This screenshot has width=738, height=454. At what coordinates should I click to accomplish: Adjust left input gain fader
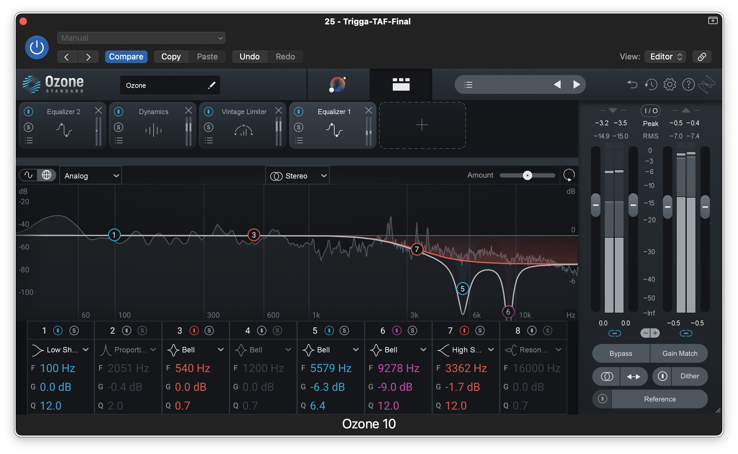point(595,205)
